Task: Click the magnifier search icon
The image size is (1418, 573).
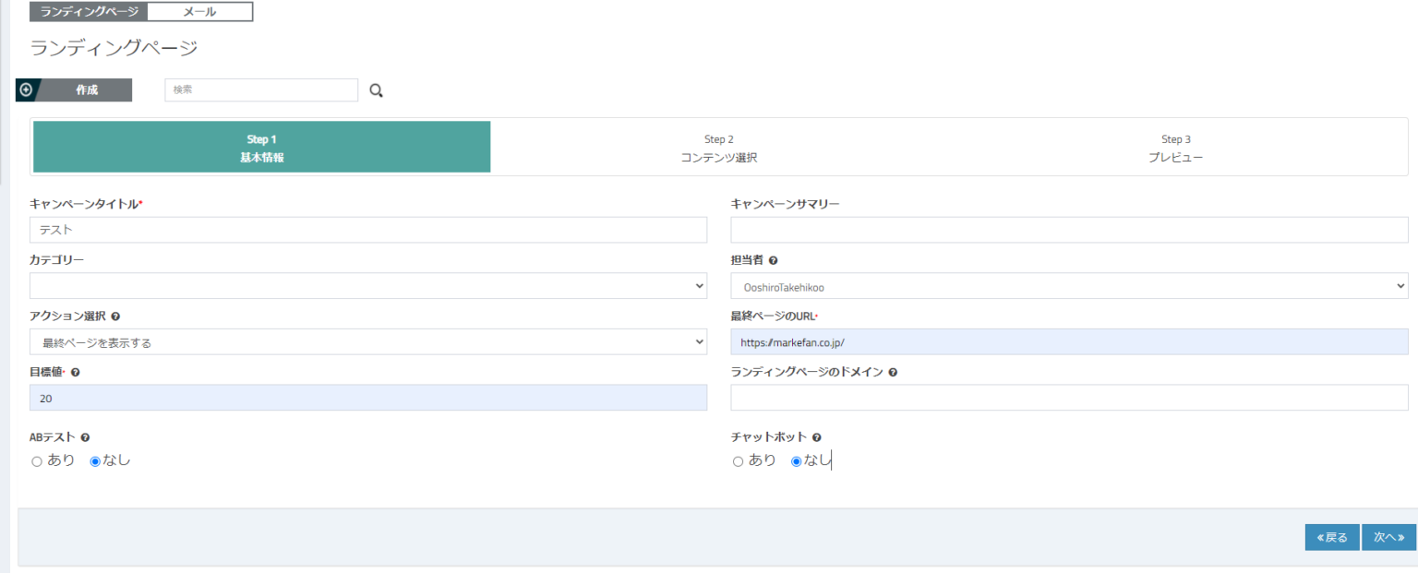Action: pos(376,90)
